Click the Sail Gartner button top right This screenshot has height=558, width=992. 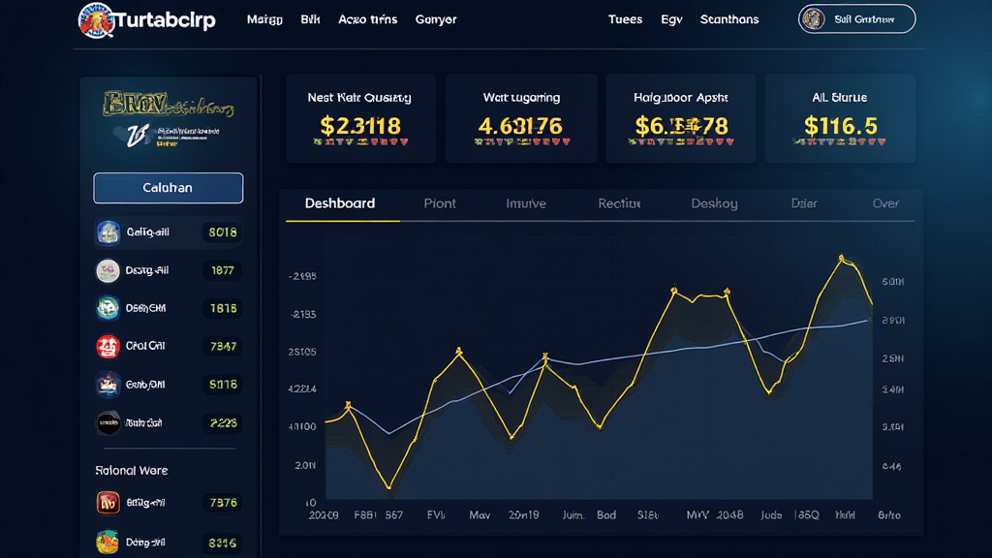click(x=856, y=18)
